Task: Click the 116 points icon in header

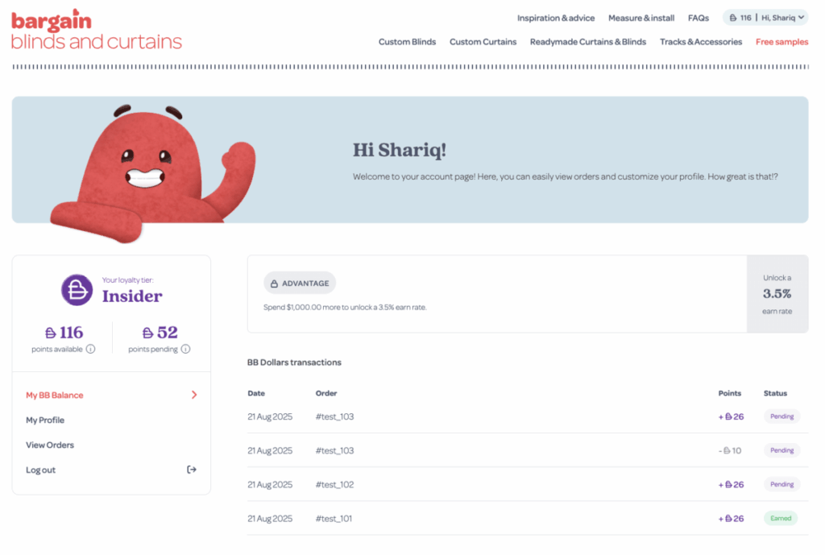Action: click(x=732, y=18)
